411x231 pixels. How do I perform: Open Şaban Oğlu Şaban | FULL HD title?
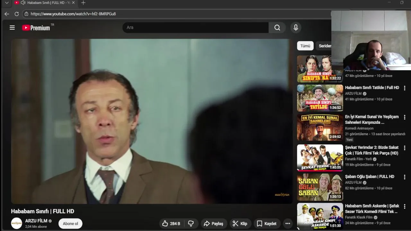point(370,176)
